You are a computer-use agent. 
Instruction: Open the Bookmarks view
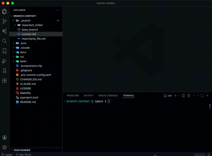[x=5, y=51]
